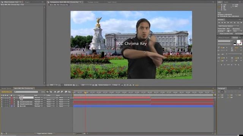Hide layer 3 closeGreenScreen eye icon
243x136 pixels.
pyautogui.click(x=2, y=102)
